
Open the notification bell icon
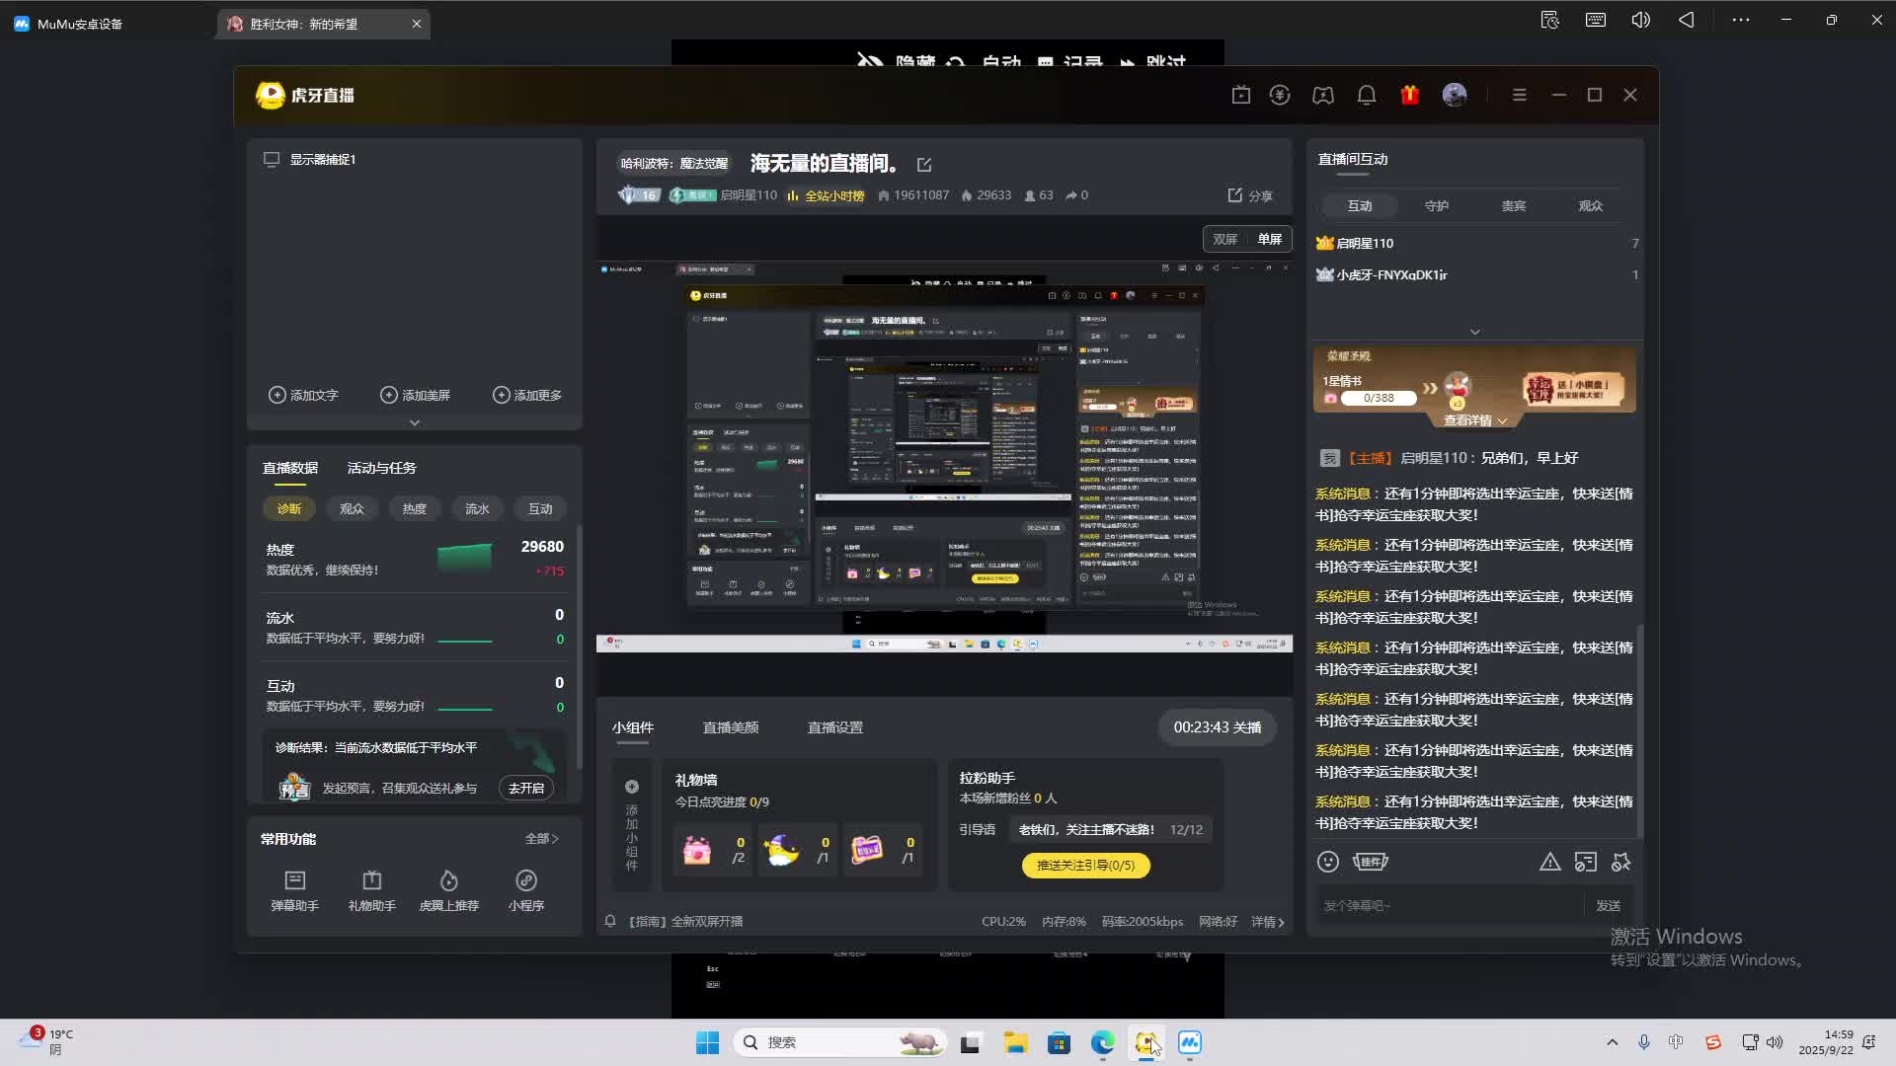pos(1366,95)
